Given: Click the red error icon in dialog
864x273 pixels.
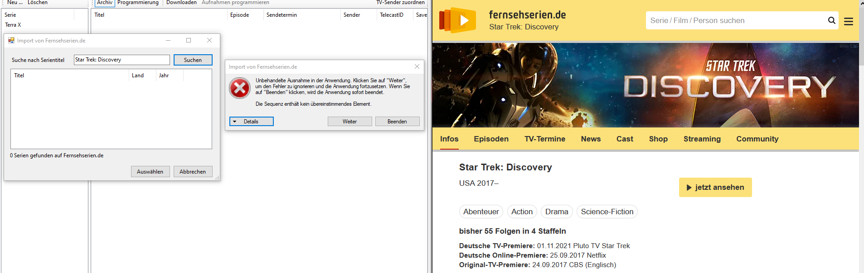Looking at the screenshot, I should [x=240, y=88].
